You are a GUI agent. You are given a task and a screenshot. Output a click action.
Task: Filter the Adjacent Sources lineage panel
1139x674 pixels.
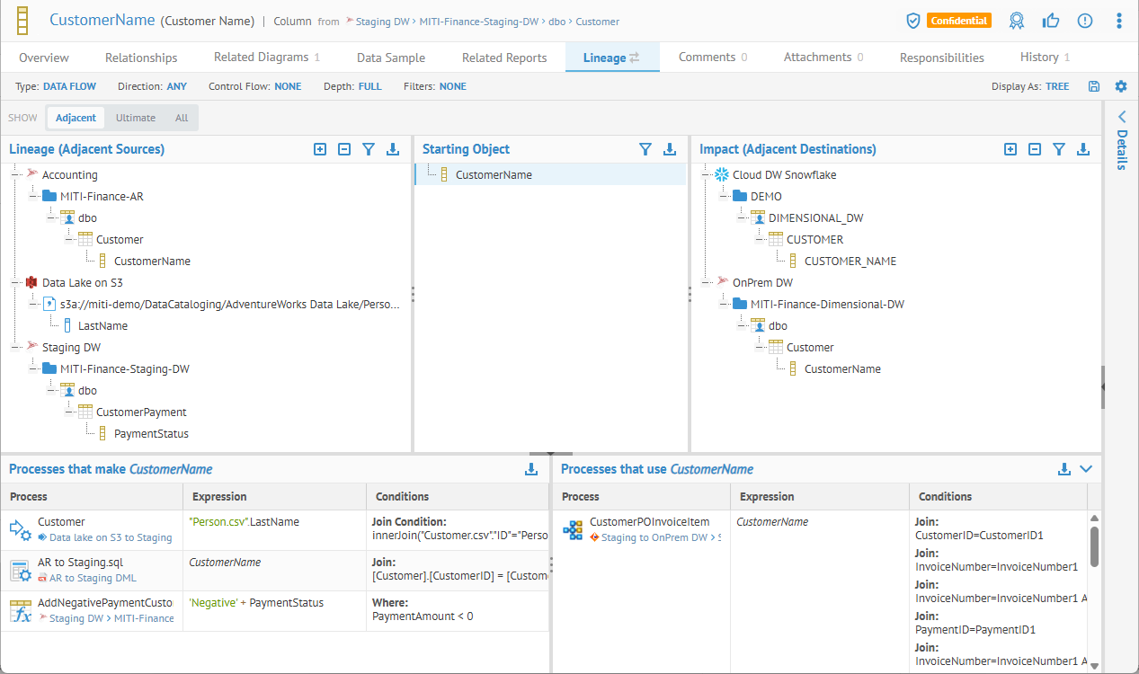[x=369, y=149]
